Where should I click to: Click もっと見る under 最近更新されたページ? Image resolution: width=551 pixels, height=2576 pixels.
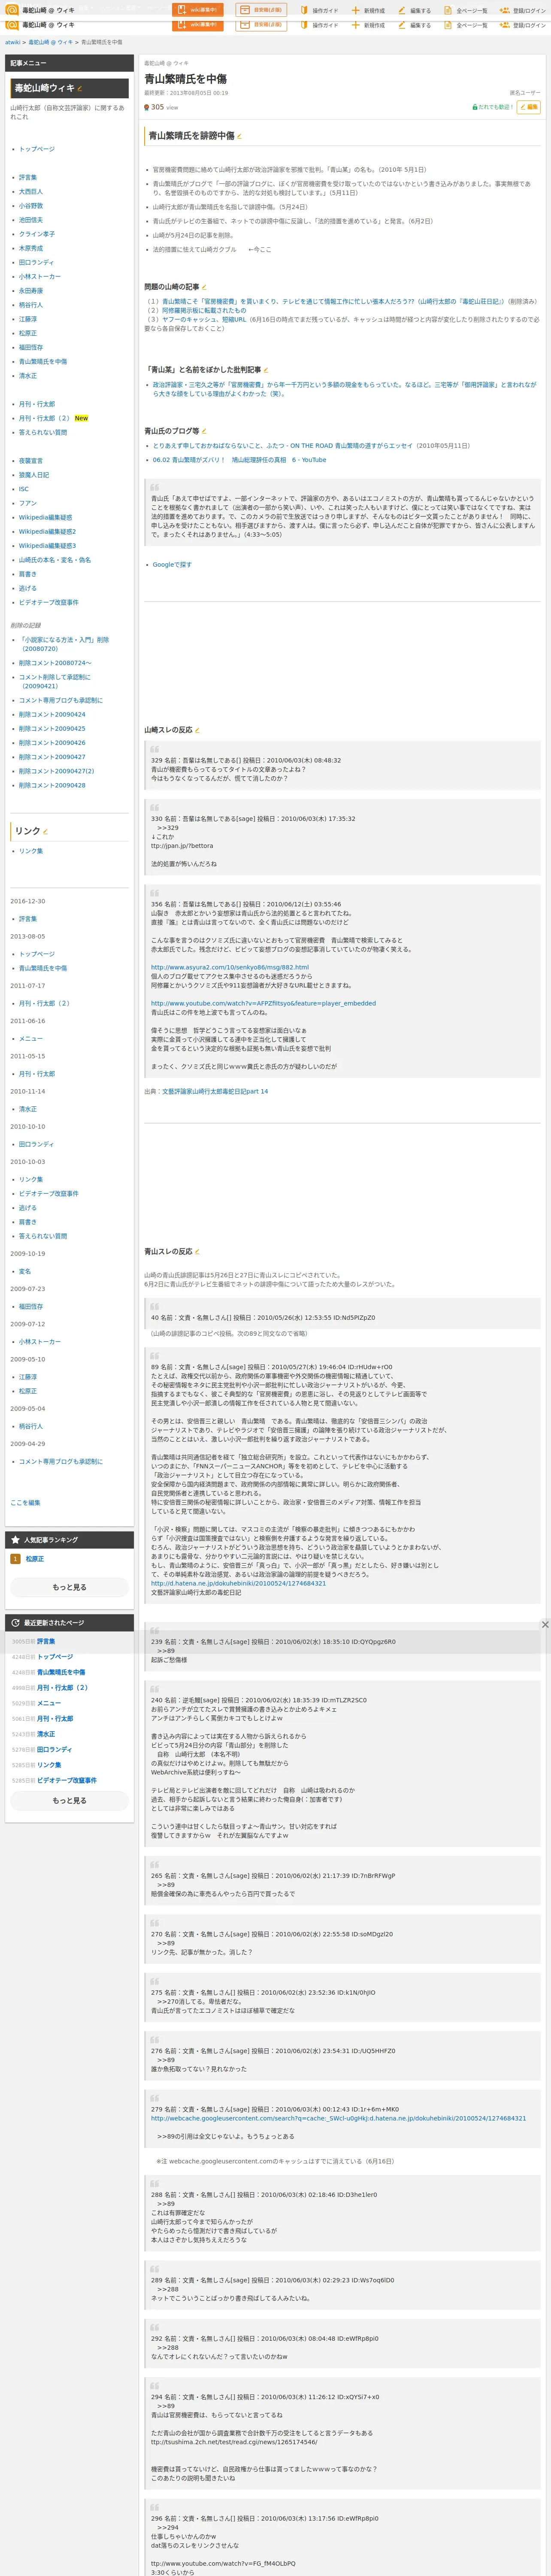(69, 1800)
